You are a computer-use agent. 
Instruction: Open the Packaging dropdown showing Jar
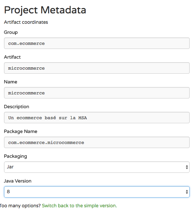tap(97, 167)
